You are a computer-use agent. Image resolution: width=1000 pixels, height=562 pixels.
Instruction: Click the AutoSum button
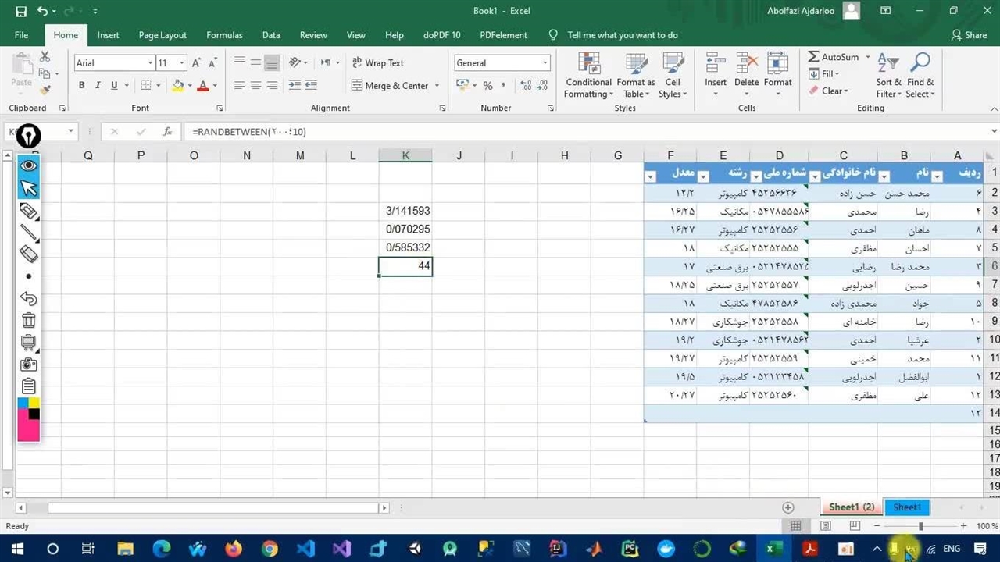pyautogui.click(x=833, y=57)
